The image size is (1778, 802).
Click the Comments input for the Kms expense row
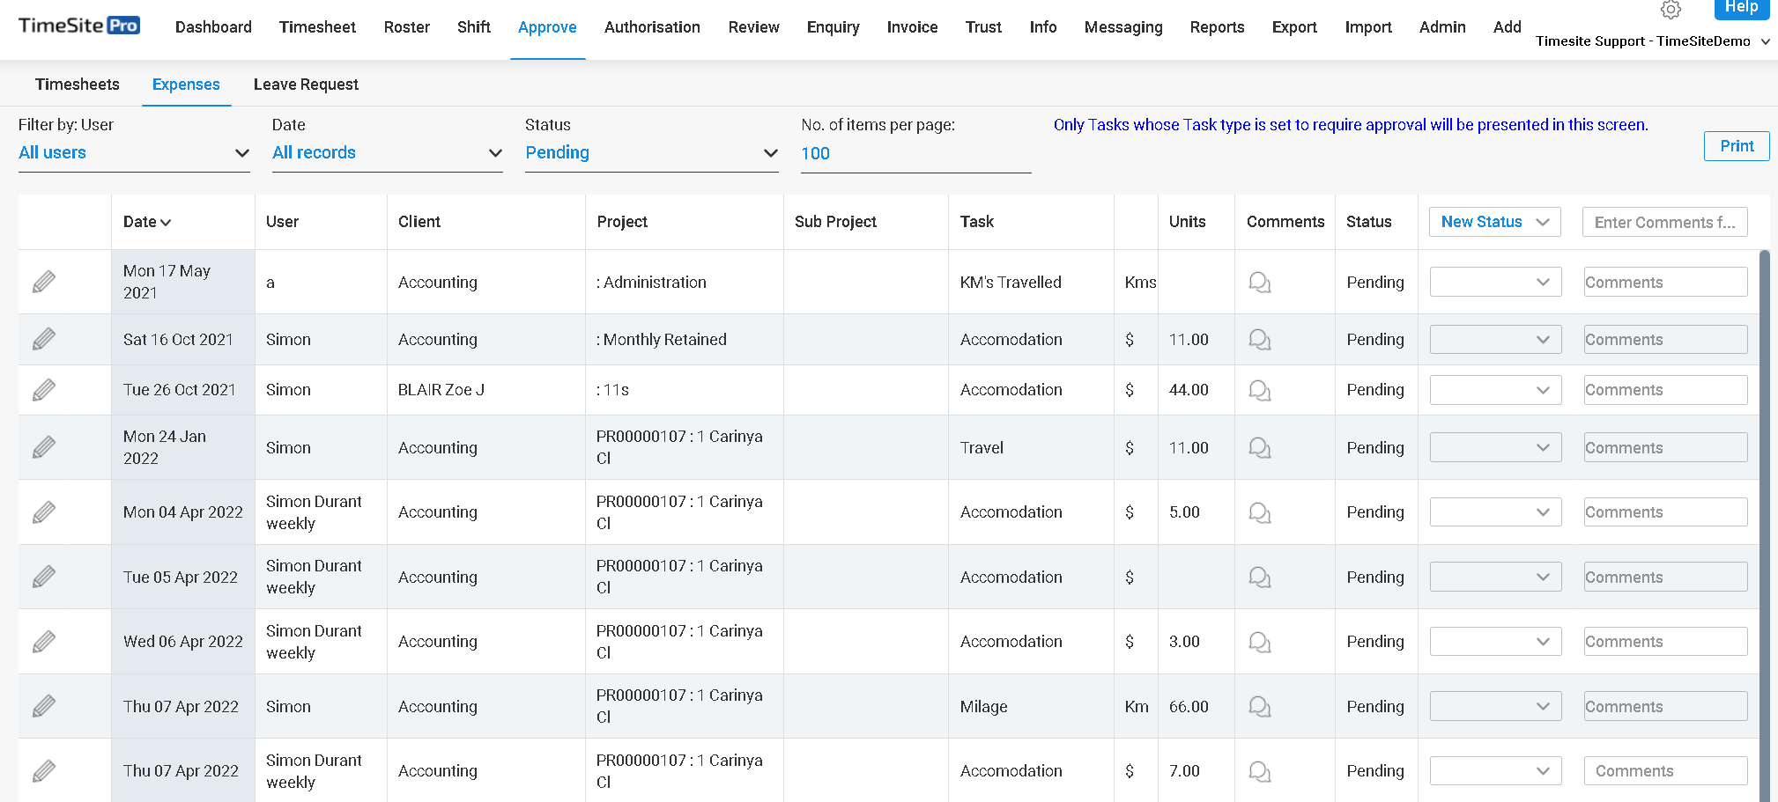pyautogui.click(x=1663, y=282)
